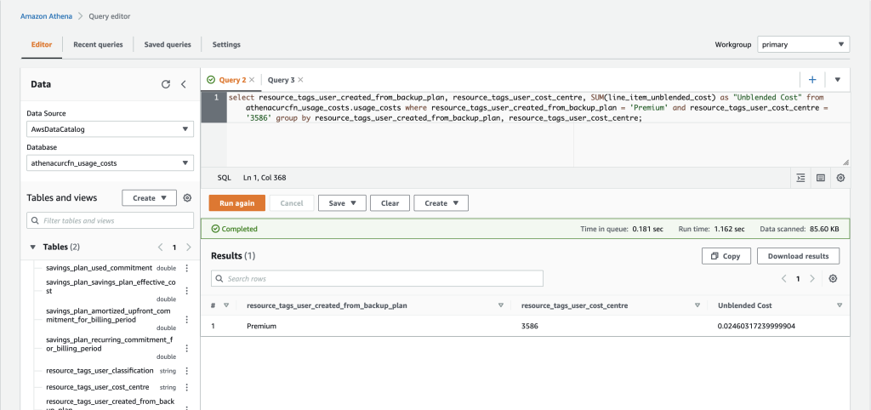Open the Data Source dropdown

110,129
